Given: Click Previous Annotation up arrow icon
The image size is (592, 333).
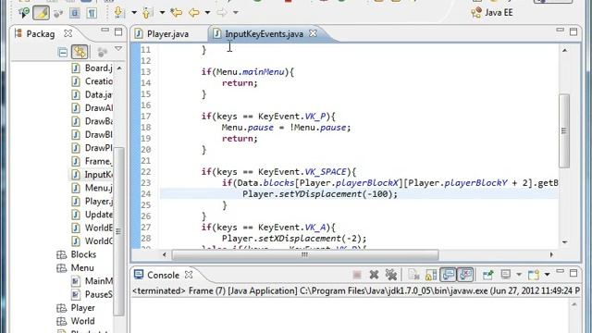Looking at the screenshot, I should 147,12.
